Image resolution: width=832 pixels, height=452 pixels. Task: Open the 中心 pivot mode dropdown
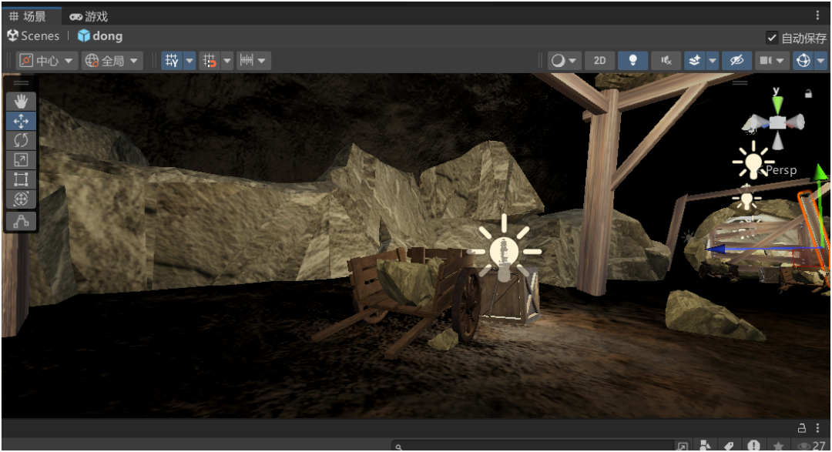point(47,61)
